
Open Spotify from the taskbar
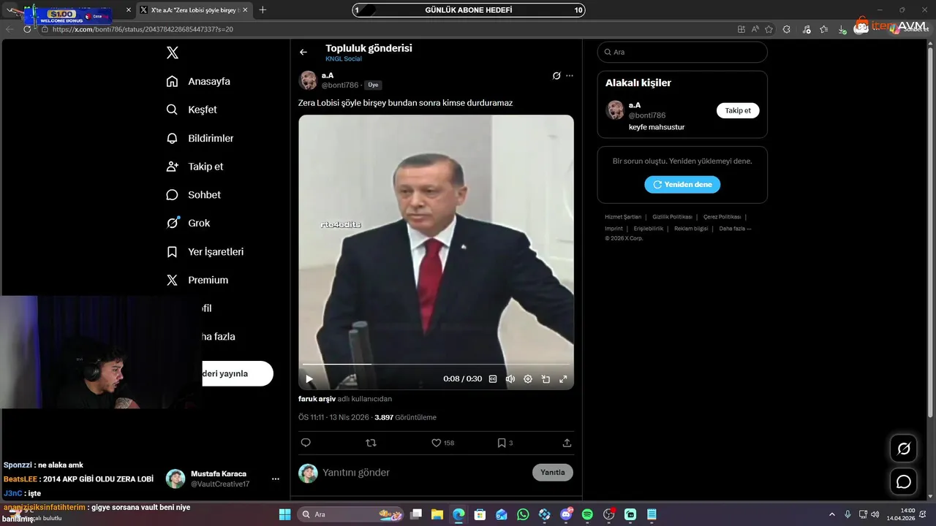coord(587,514)
